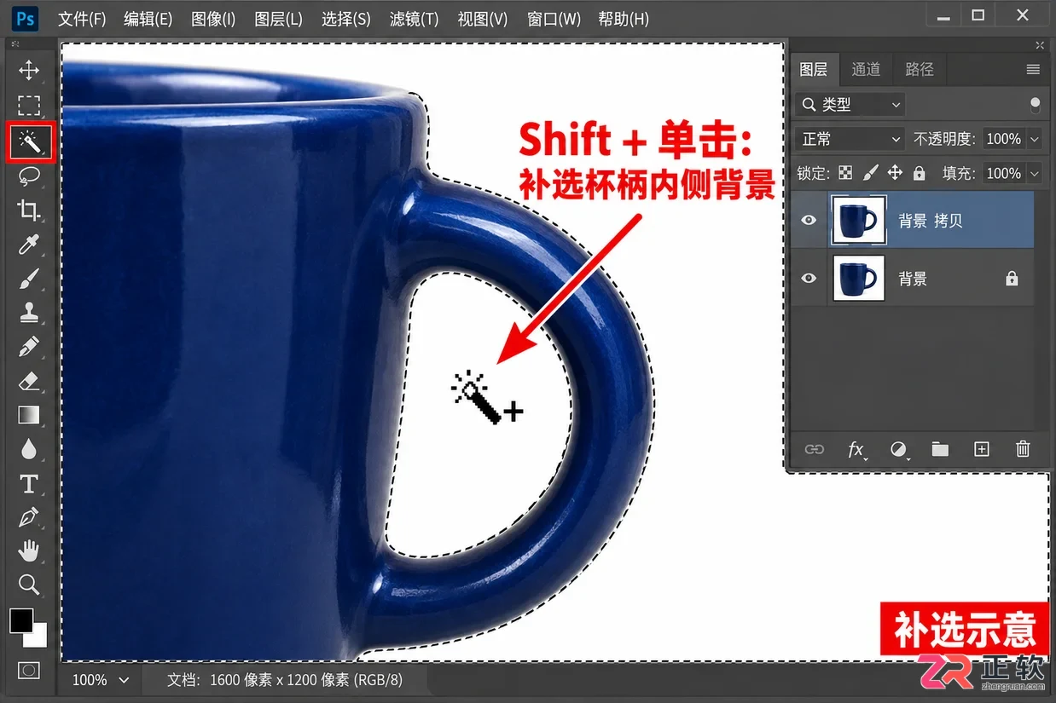Image resolution: width=1056 pixels, height=703 pixels.
Task: Click the document size status text
Action: coord(284,680)
